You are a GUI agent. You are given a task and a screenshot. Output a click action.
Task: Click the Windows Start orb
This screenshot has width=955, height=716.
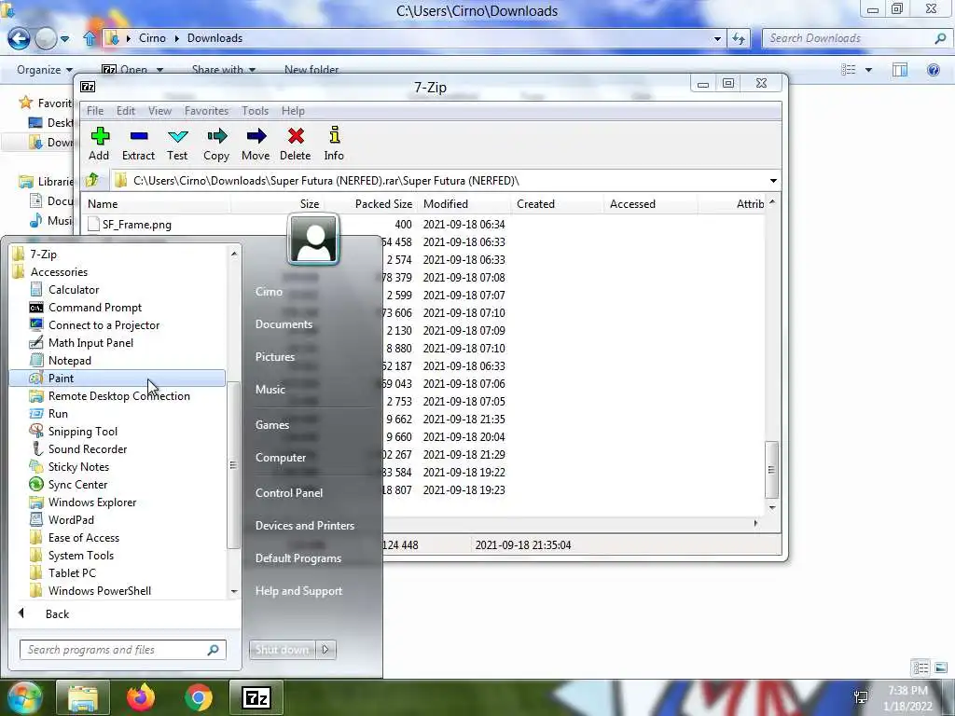coord(24,698)
